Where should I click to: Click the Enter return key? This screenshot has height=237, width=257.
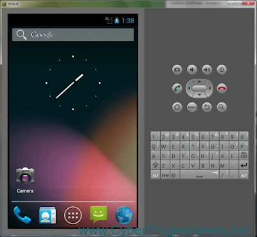coord(244,165)
